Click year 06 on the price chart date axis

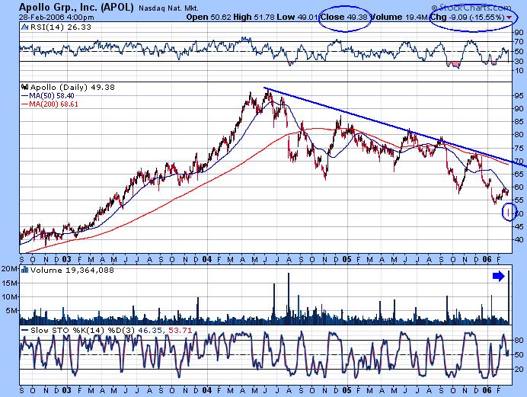[487, 259]
